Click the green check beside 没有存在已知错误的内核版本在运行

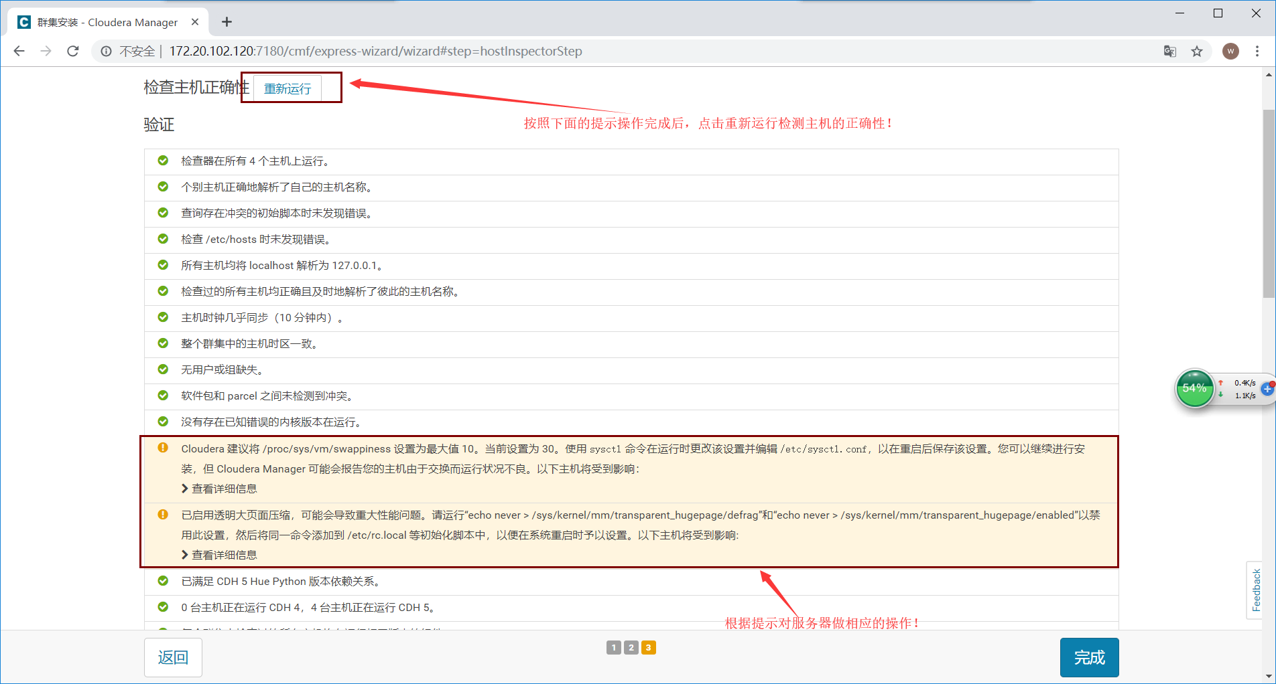pyautogui.click(x=163, y=422)
